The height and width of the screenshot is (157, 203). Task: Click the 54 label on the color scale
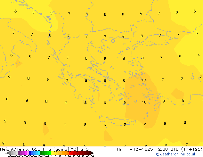click(x=92, y=156)
